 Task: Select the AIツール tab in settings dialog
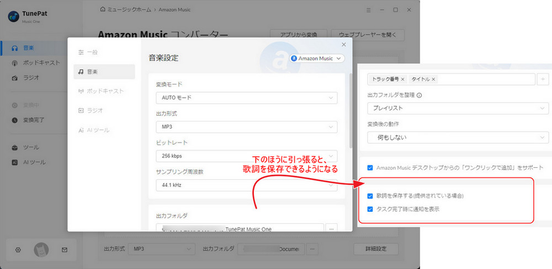pyautogui.click(x=104, y=130)
